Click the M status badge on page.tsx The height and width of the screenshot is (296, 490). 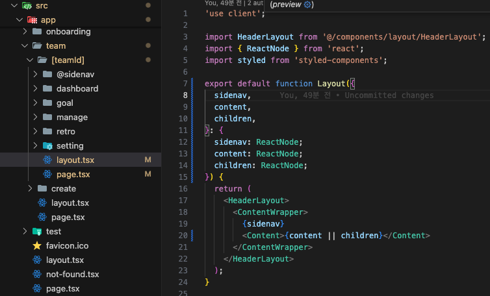(x=148, y=174)
